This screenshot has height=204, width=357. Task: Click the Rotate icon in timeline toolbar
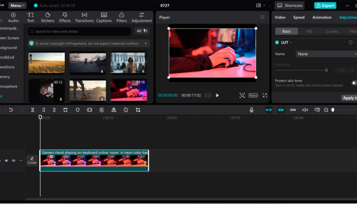[125, 110]
